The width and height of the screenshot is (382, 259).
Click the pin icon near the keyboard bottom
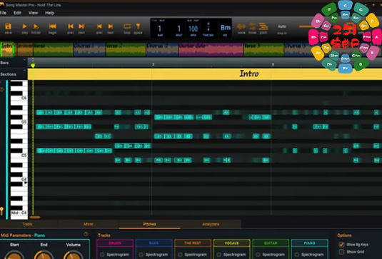pos(1,210)
